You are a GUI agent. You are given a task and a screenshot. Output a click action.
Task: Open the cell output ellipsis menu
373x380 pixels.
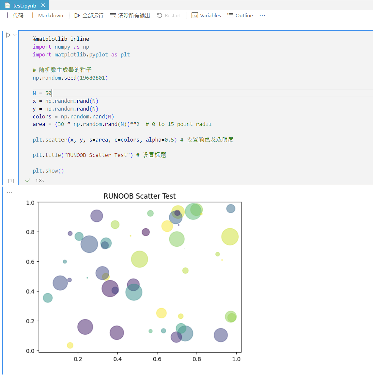pyautogui.click(x=10, y=193)
